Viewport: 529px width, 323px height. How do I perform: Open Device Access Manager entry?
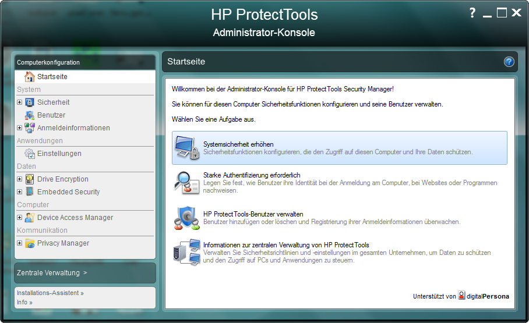(x=75, y=218)
